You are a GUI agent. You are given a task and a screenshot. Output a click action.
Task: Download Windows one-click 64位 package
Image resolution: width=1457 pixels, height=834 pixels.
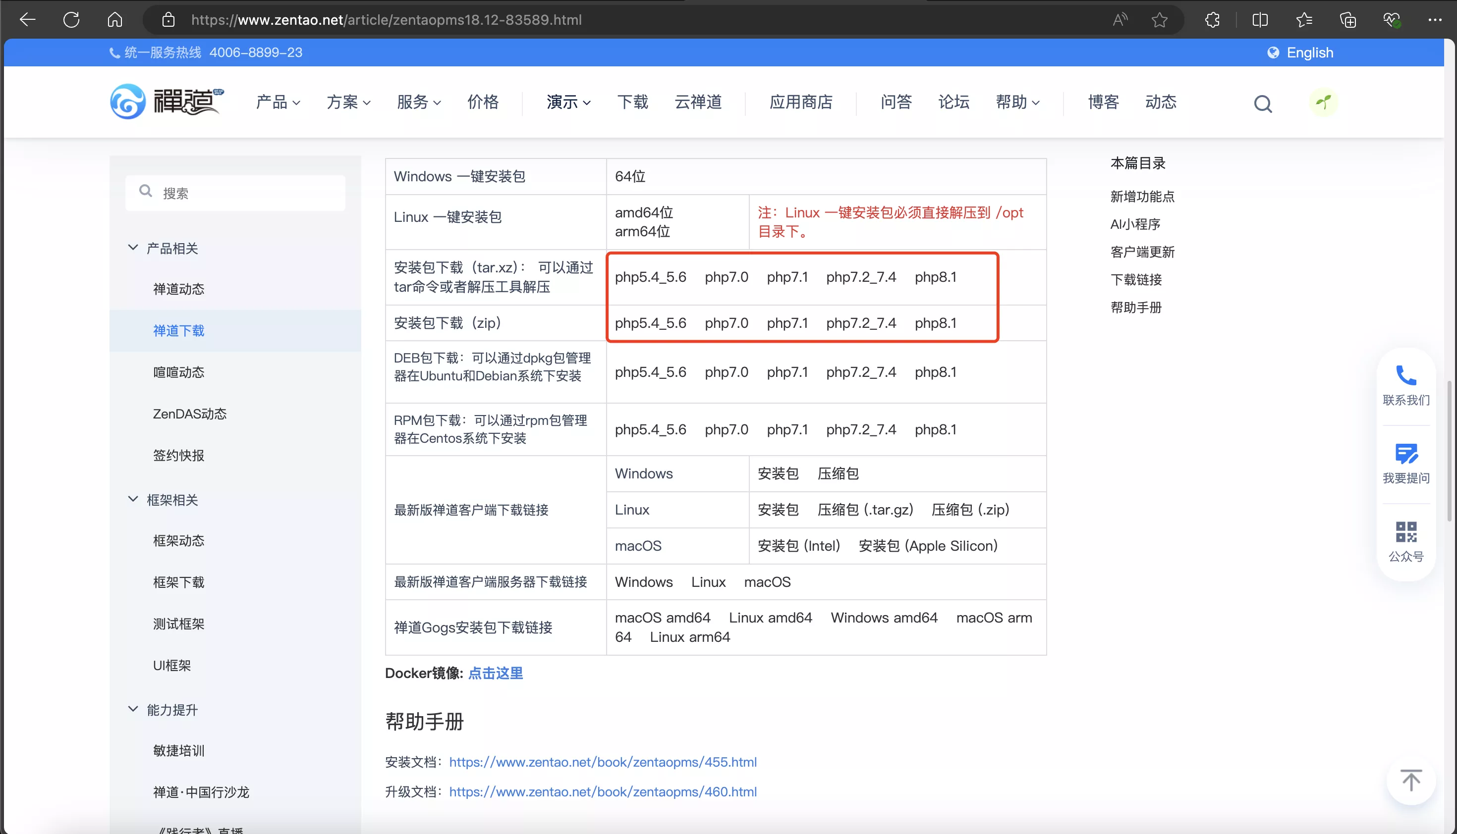pos(630,176)
